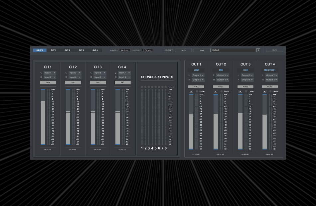Screen dimensions: 316x206
Task: Click soundcard input number 1 label
Action: point(142,148)
